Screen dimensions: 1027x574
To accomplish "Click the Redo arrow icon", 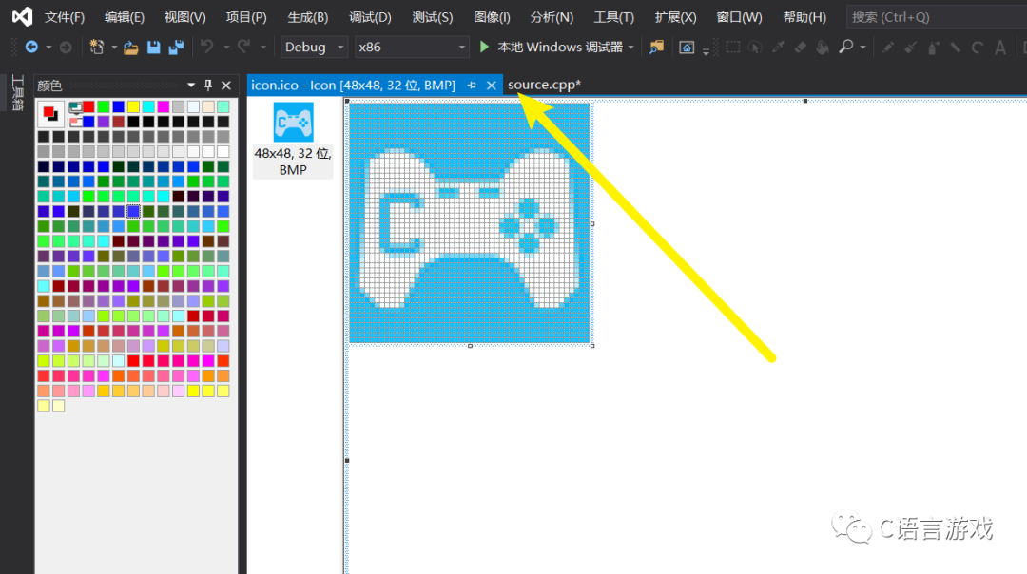I will pyautogui.click(x=243, y=47).
